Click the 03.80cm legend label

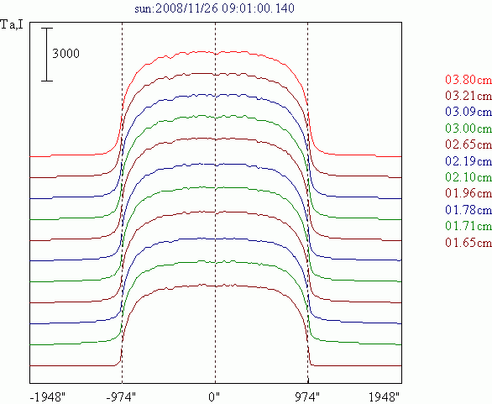(x=468, y=80)
